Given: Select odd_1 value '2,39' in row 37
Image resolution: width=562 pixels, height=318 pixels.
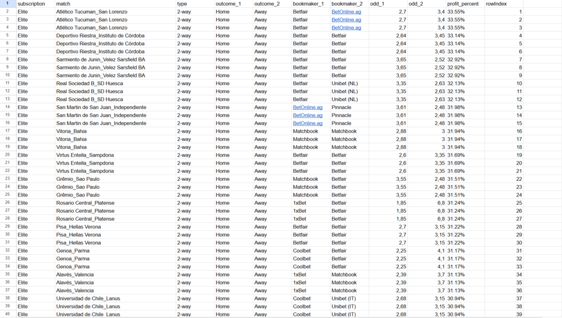Looking at the screenshot, I should tap(388, 291).
